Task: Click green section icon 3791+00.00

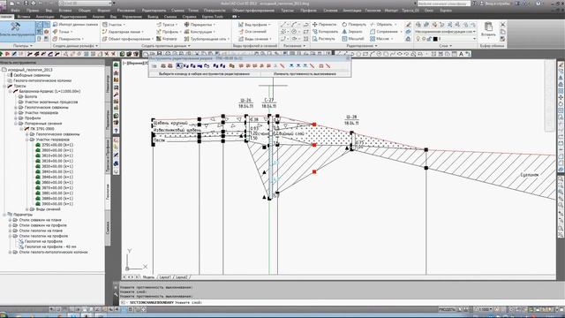Action: [x=38, y=145]
